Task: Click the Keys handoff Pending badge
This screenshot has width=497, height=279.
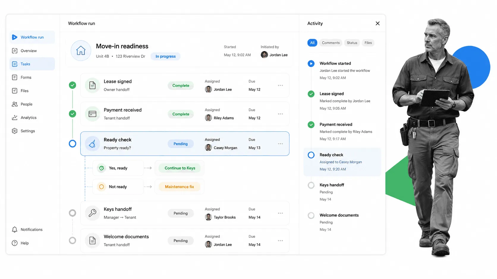Action: 180,213
